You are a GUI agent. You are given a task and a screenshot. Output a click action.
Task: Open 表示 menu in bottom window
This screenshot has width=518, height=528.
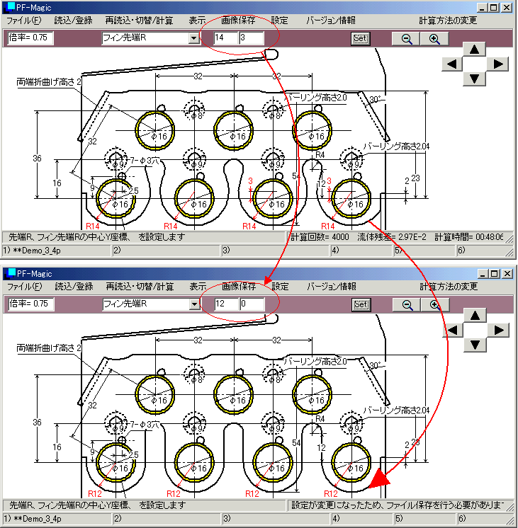click(198, 287)
